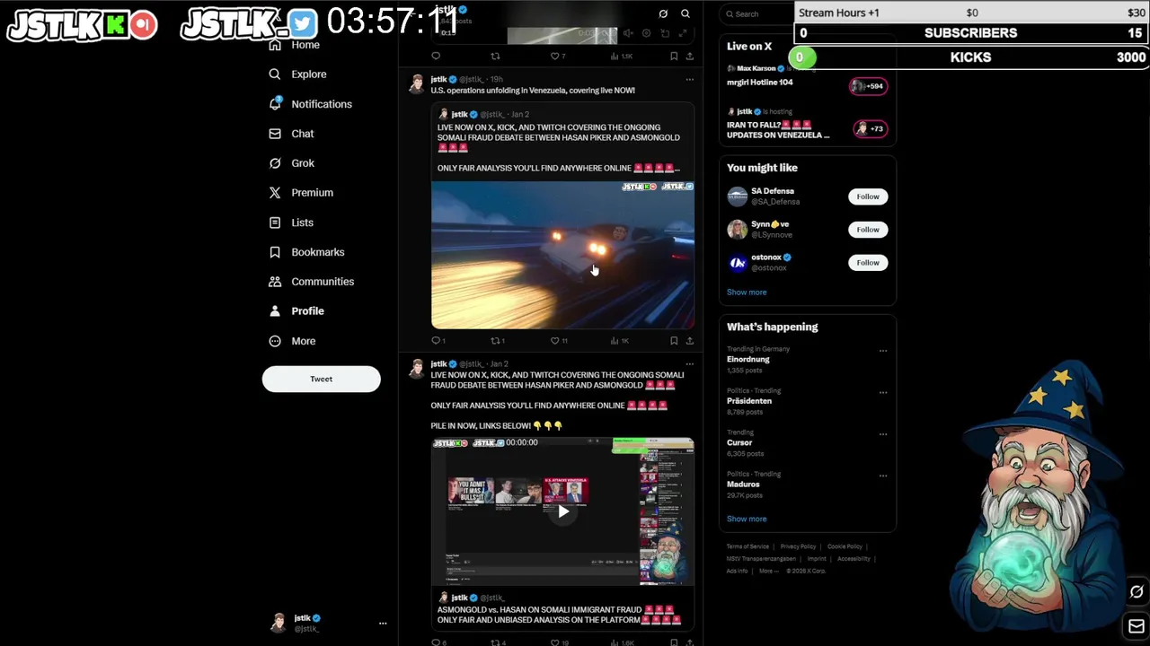The height and width of the screenshot is (646, 1150).
Task: Open more options for Cursor trend
Action: [x=883, y=434]
